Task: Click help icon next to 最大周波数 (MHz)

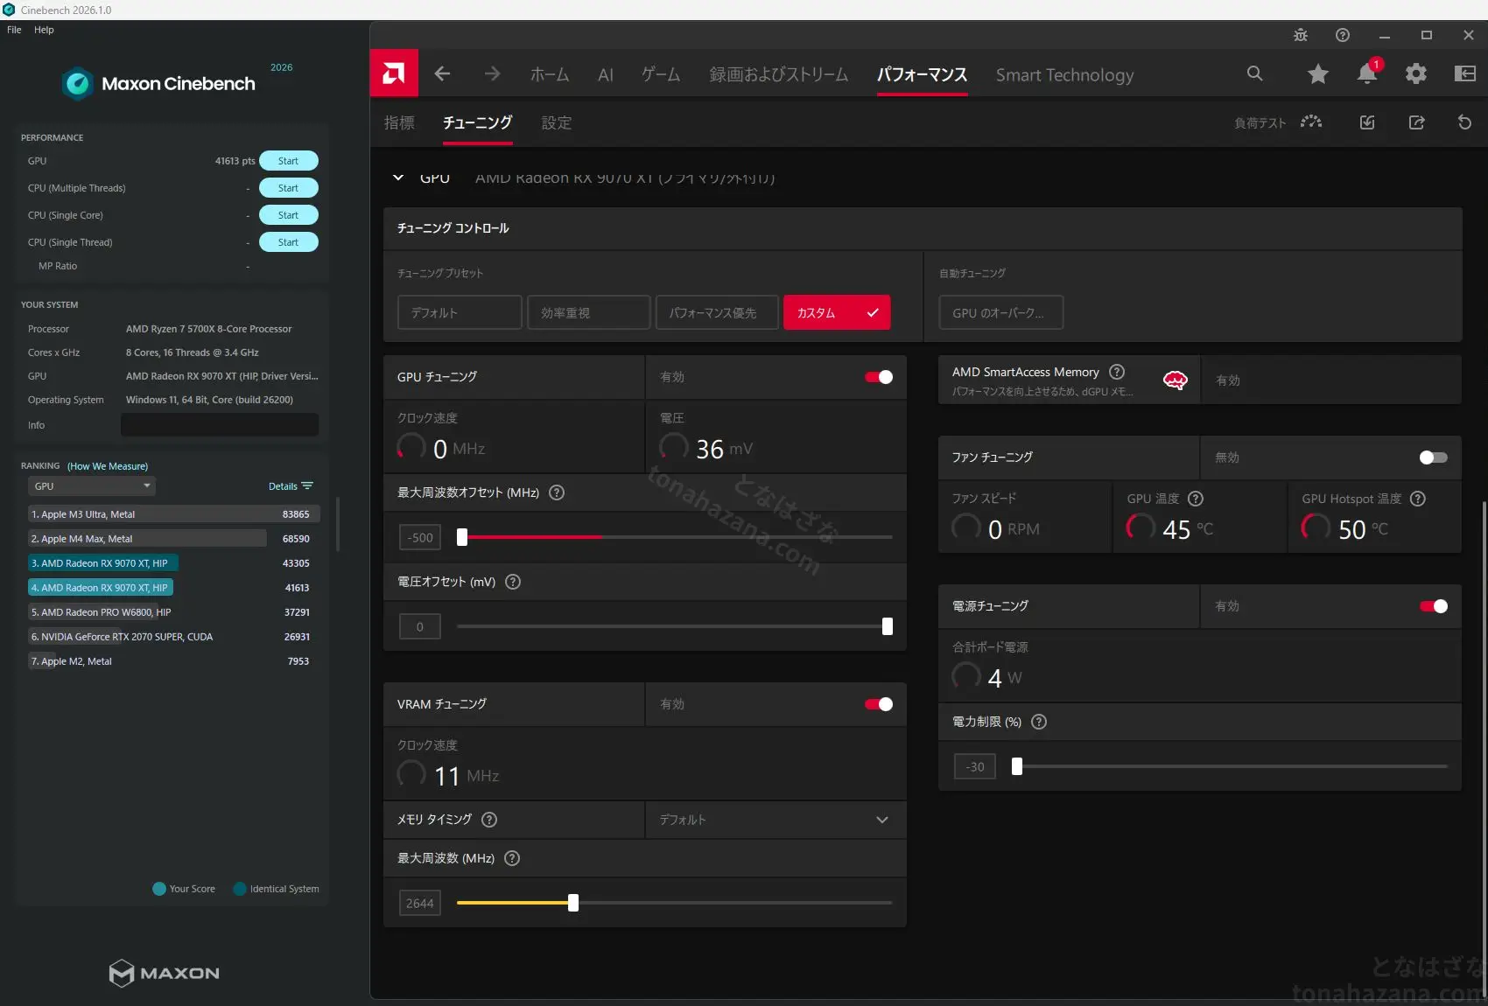Action: tap(512, 858)
